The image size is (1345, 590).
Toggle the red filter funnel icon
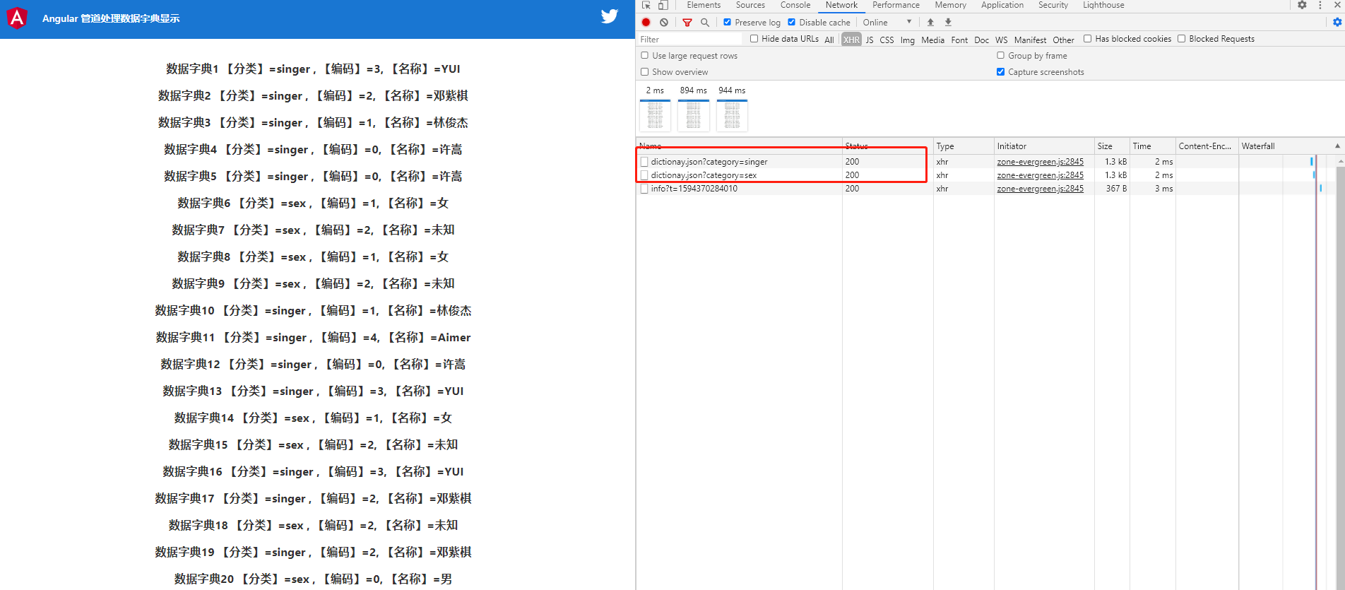point(687,23)
